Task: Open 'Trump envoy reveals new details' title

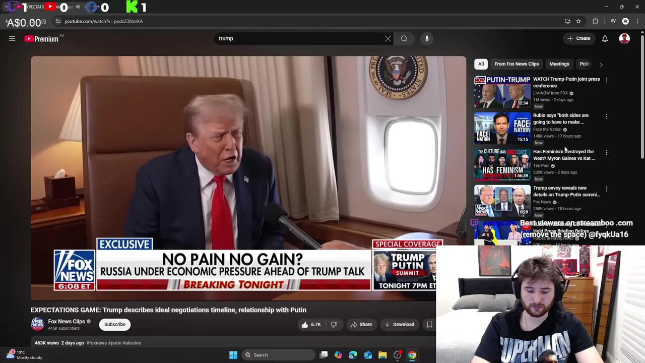Action: [566, 191]
